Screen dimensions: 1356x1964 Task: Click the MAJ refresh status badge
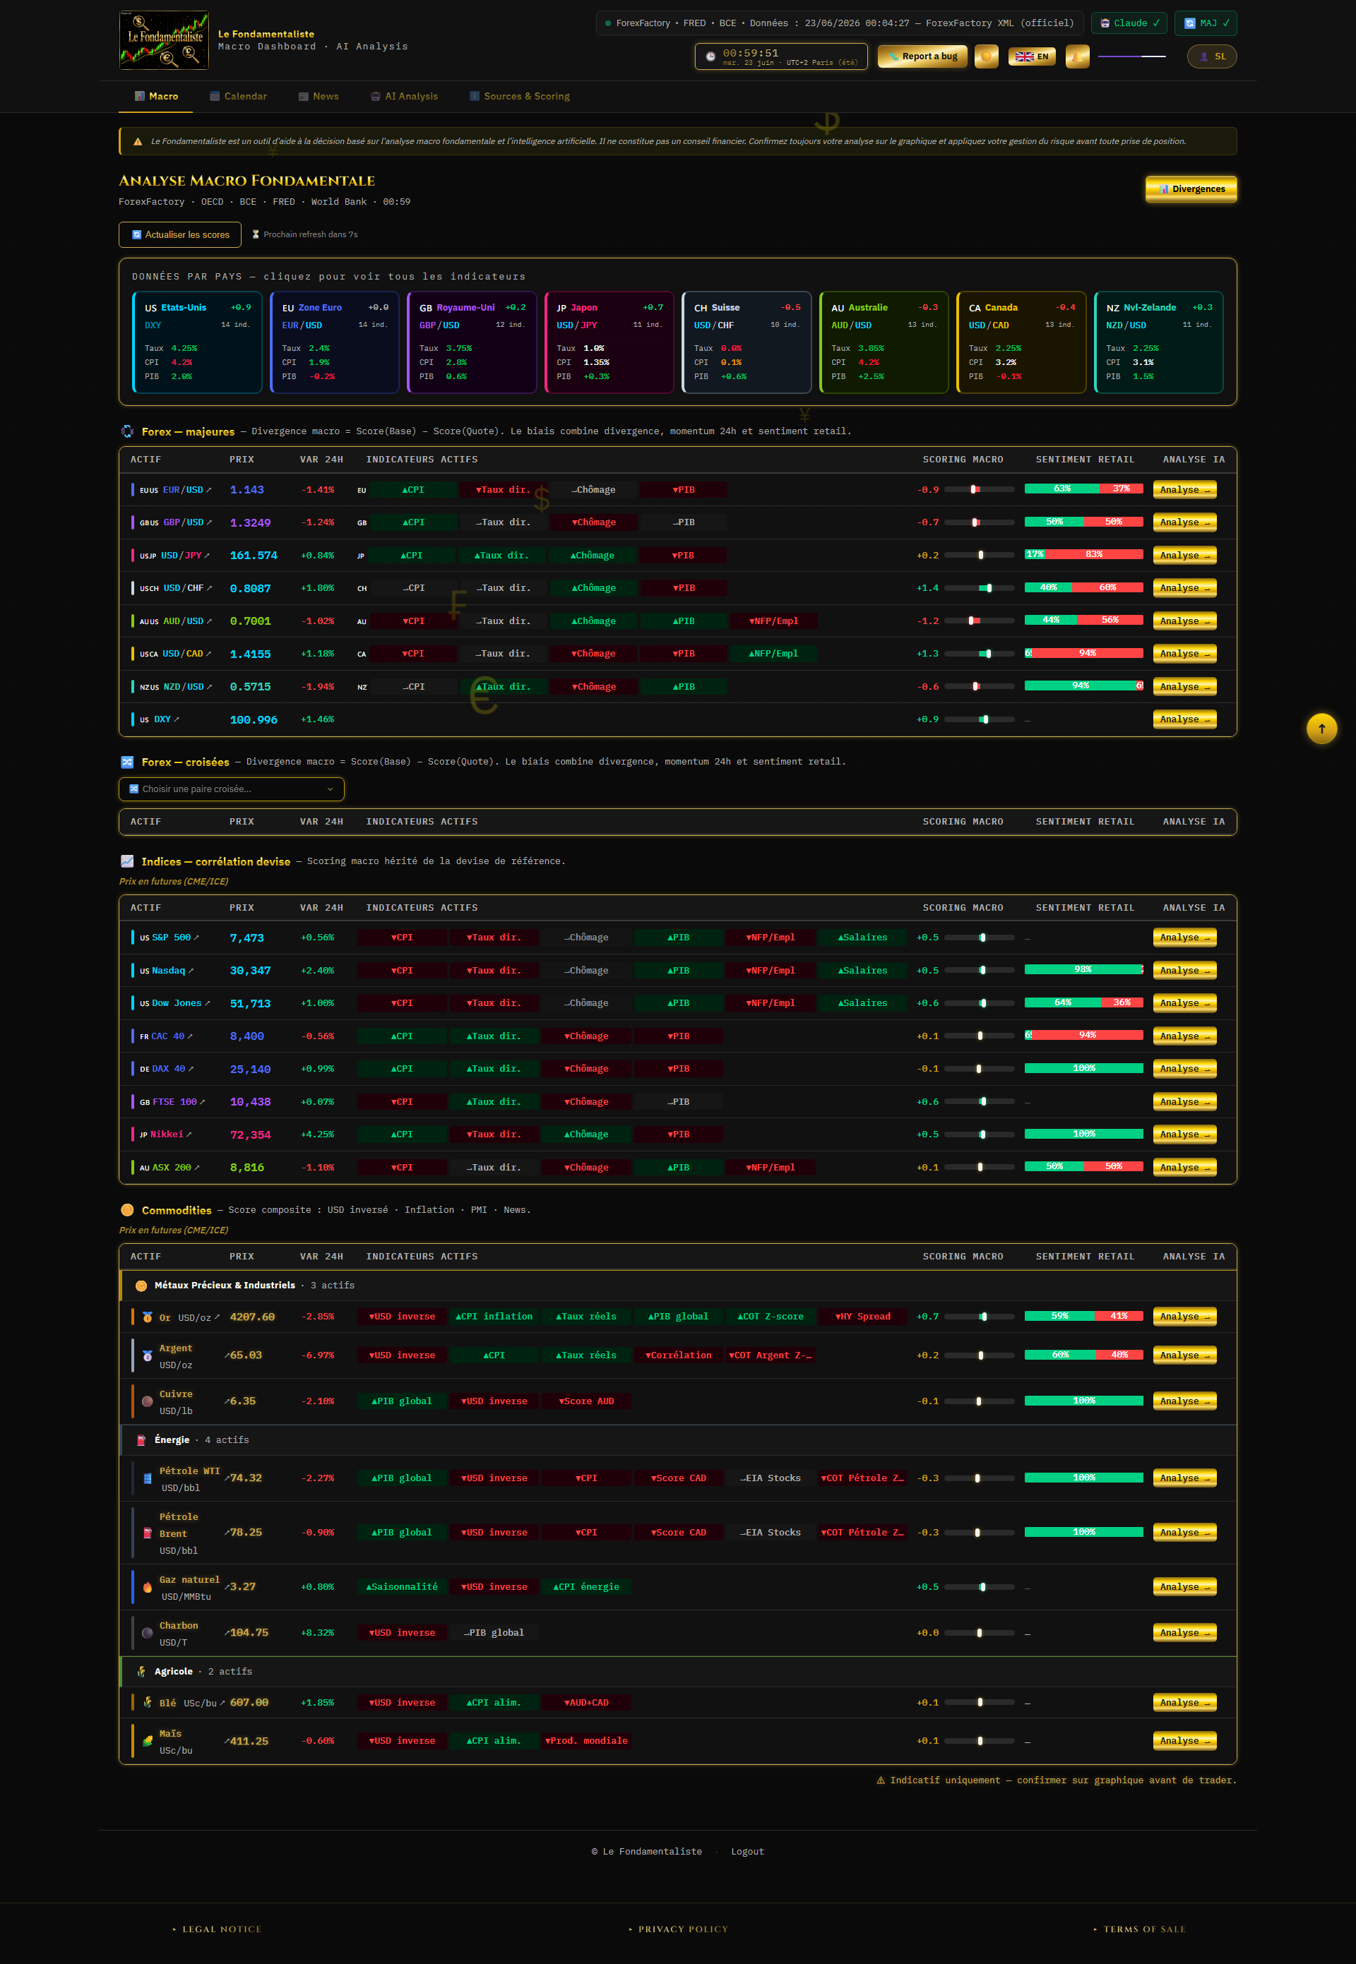pos(1206,23)
